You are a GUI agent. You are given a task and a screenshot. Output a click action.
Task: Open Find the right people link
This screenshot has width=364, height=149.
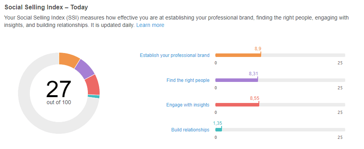188,80
